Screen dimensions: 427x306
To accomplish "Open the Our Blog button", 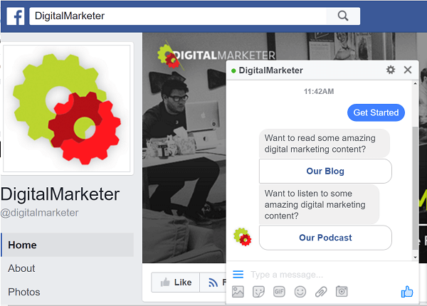I will [325, 171].
